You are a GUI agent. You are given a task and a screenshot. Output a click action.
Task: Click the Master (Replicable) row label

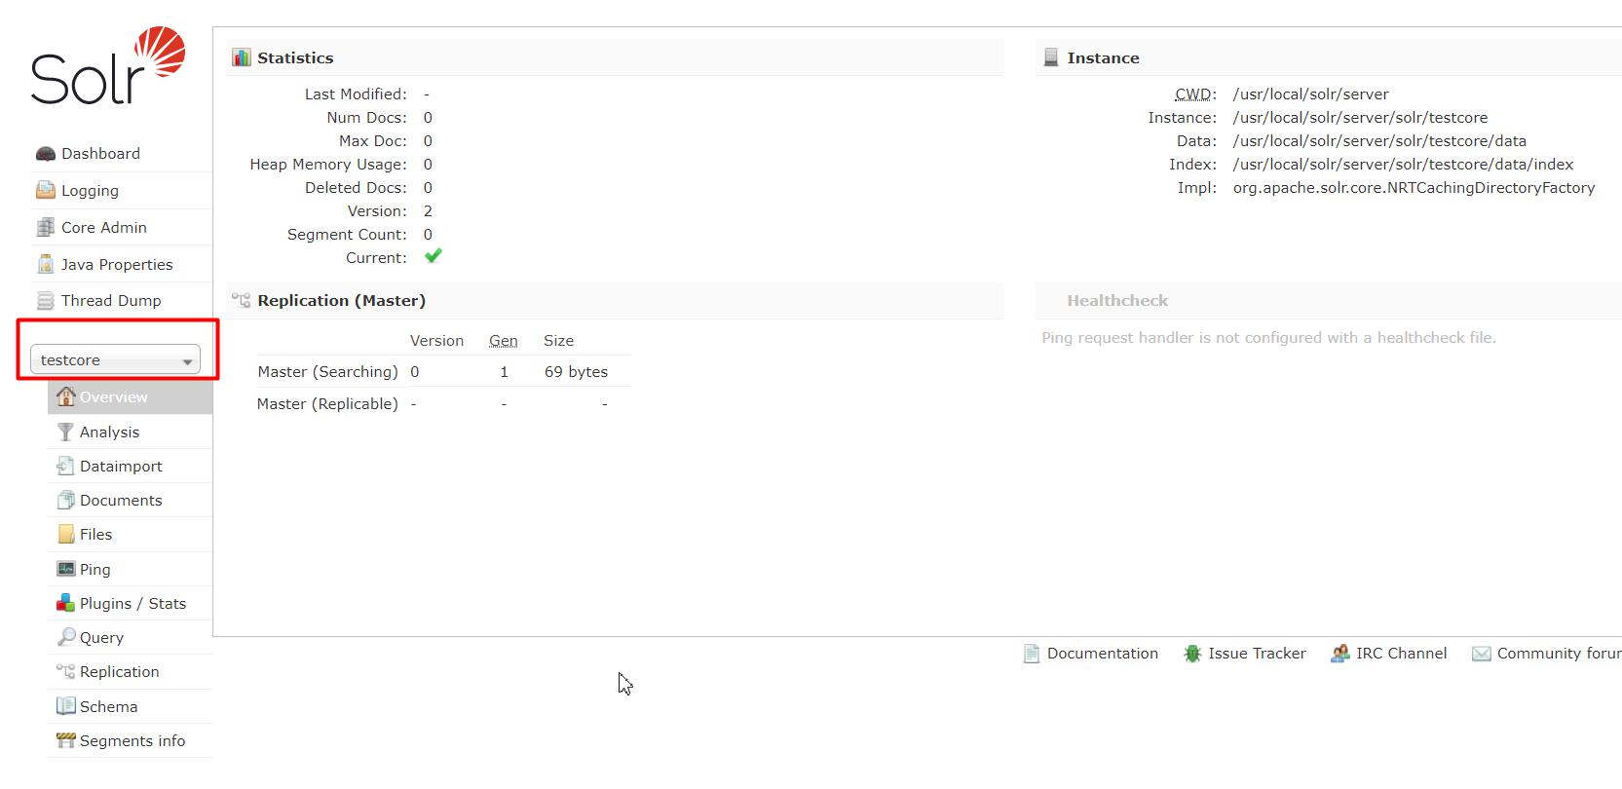[x=327, y=404]
